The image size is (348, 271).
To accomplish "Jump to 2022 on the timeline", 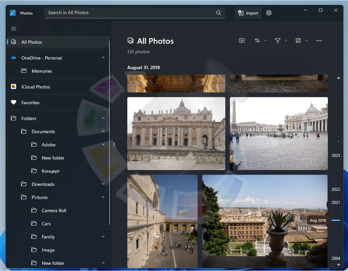I will click(x=335, y=189).
